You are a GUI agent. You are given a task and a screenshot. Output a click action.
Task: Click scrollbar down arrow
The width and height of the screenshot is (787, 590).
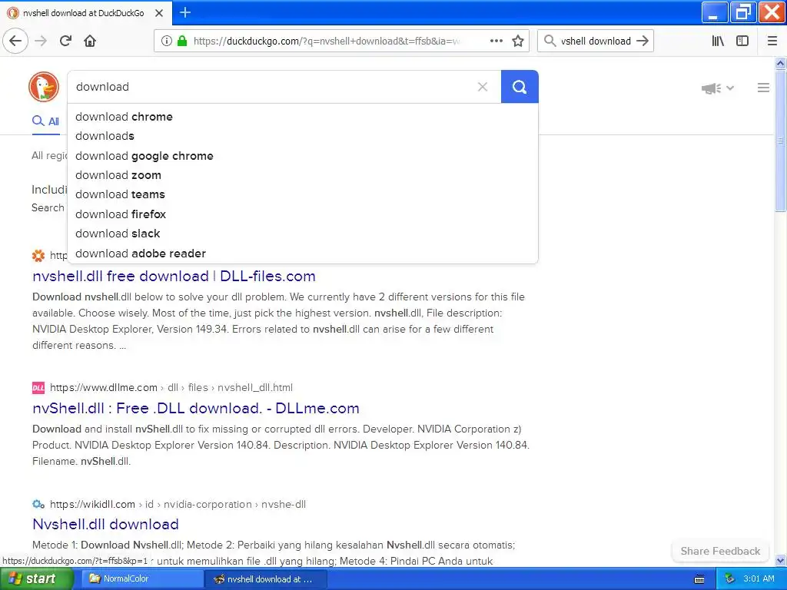780,560
